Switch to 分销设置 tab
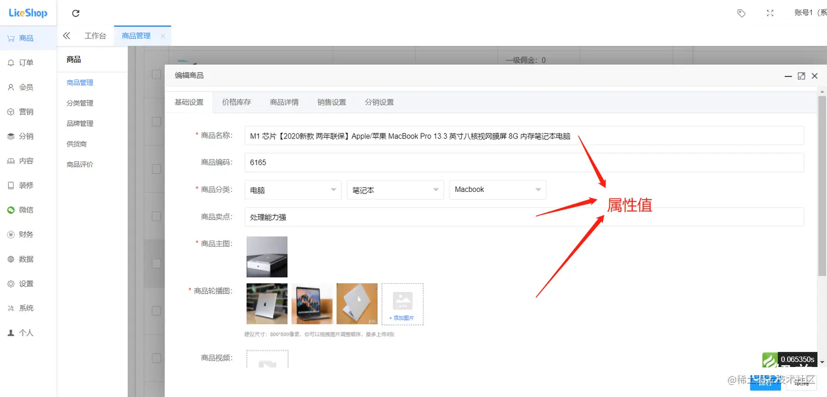 coord(379,102)
